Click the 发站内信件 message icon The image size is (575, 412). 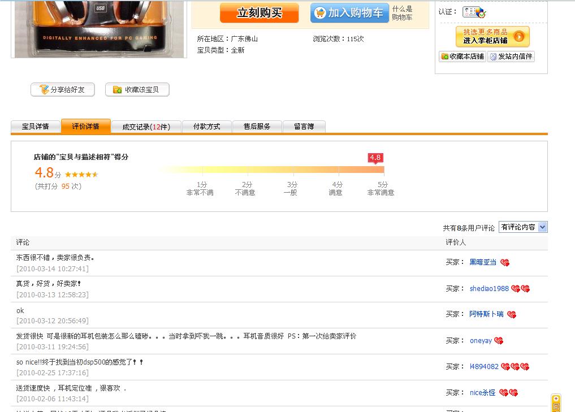coord(493,57)
